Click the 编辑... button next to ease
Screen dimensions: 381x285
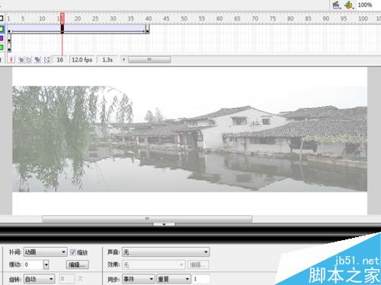point(77,264)
